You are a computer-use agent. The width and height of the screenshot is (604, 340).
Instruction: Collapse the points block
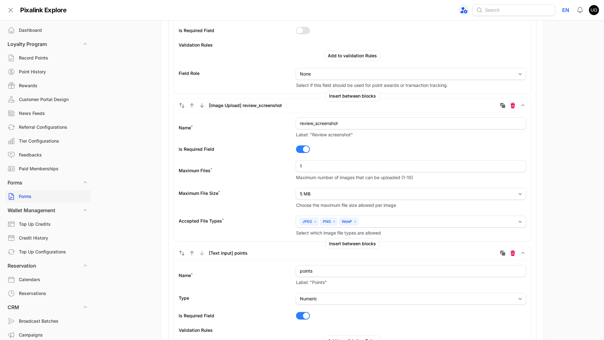(523, 253)
